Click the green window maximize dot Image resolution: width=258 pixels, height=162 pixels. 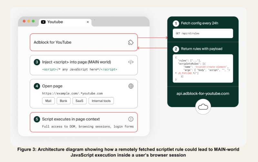click(x=33, y=21)
